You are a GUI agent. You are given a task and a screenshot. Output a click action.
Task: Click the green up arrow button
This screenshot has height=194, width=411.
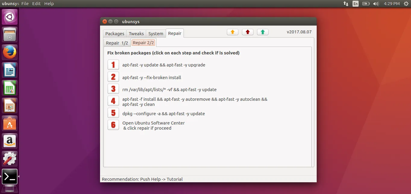pos(262,32)
